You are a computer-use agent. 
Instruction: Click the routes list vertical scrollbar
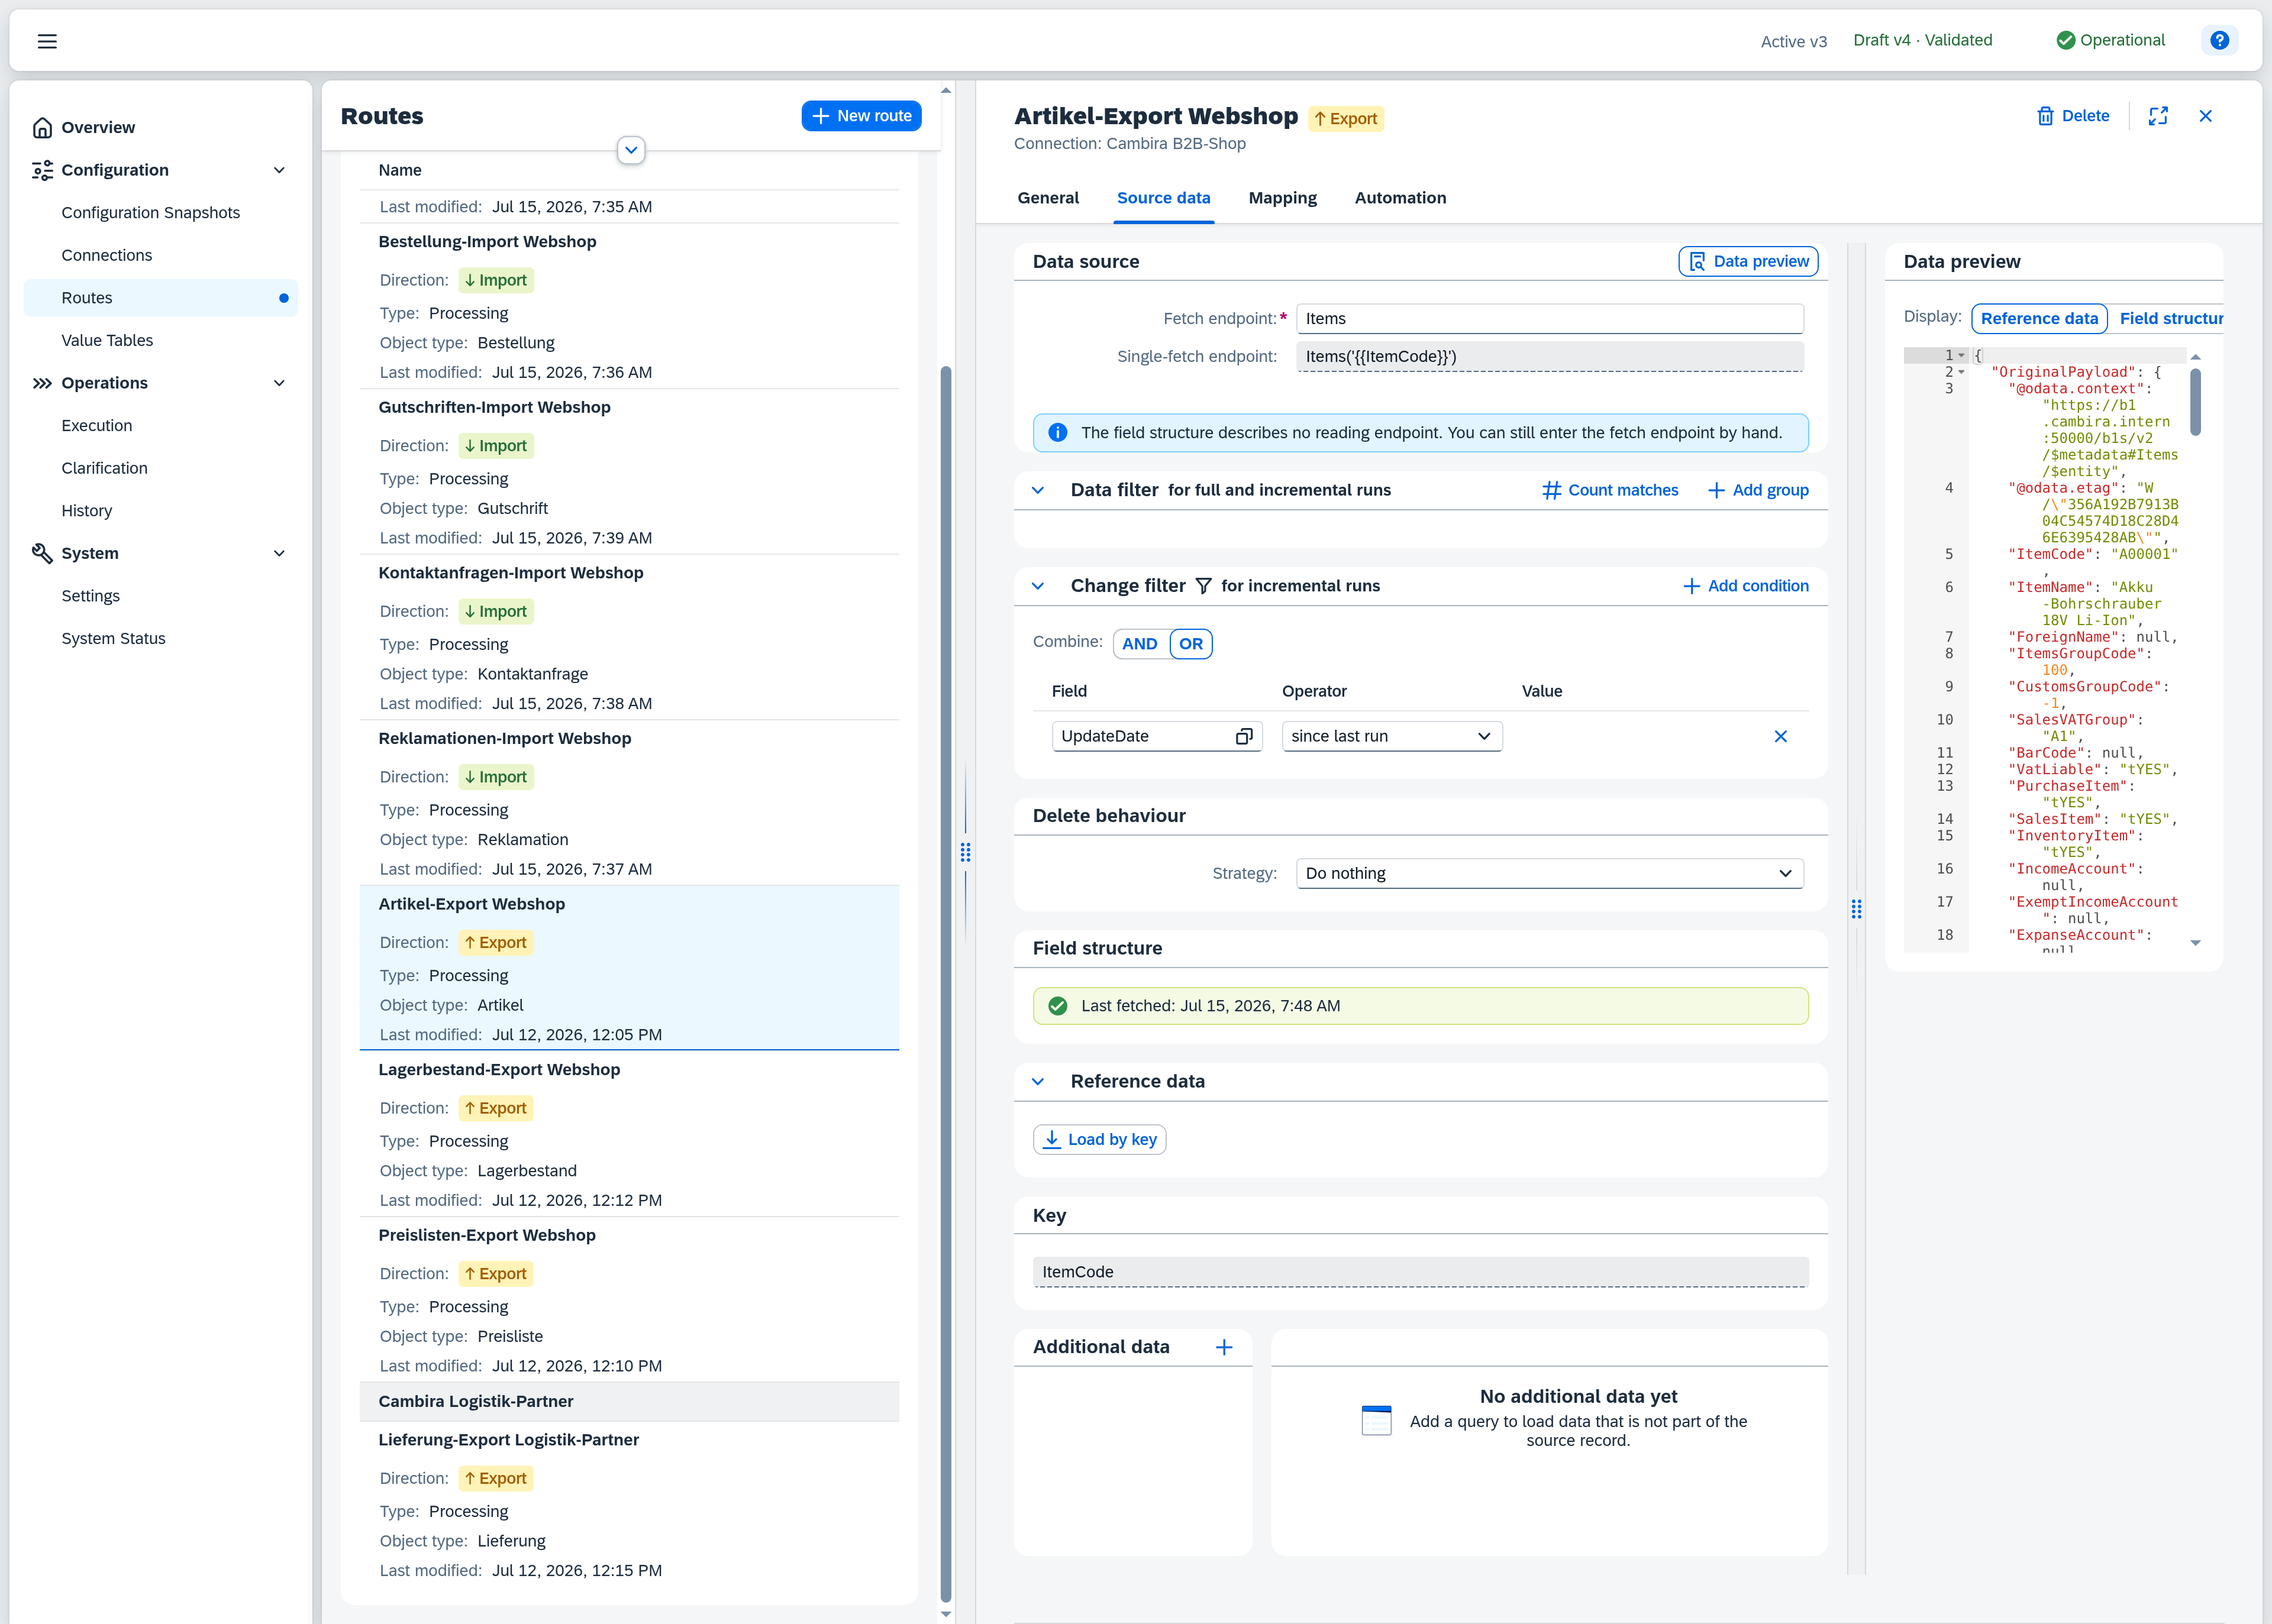[945, 984]
